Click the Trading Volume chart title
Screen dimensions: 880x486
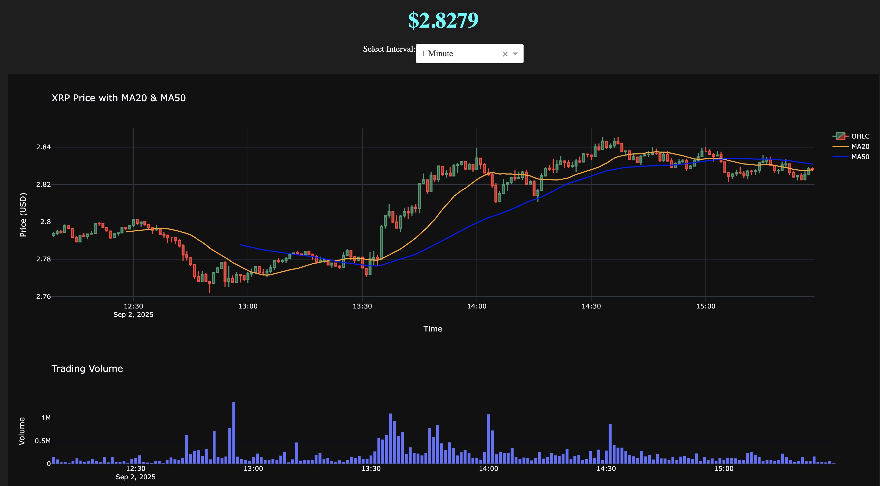point(87,369)
